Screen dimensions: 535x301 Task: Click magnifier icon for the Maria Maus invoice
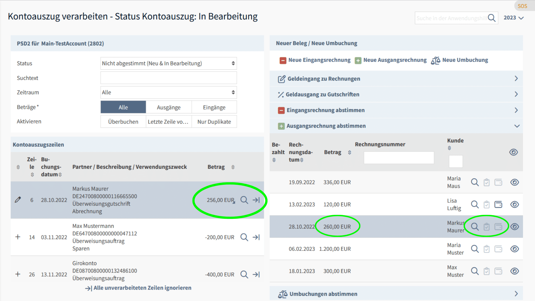pos(475,182)
